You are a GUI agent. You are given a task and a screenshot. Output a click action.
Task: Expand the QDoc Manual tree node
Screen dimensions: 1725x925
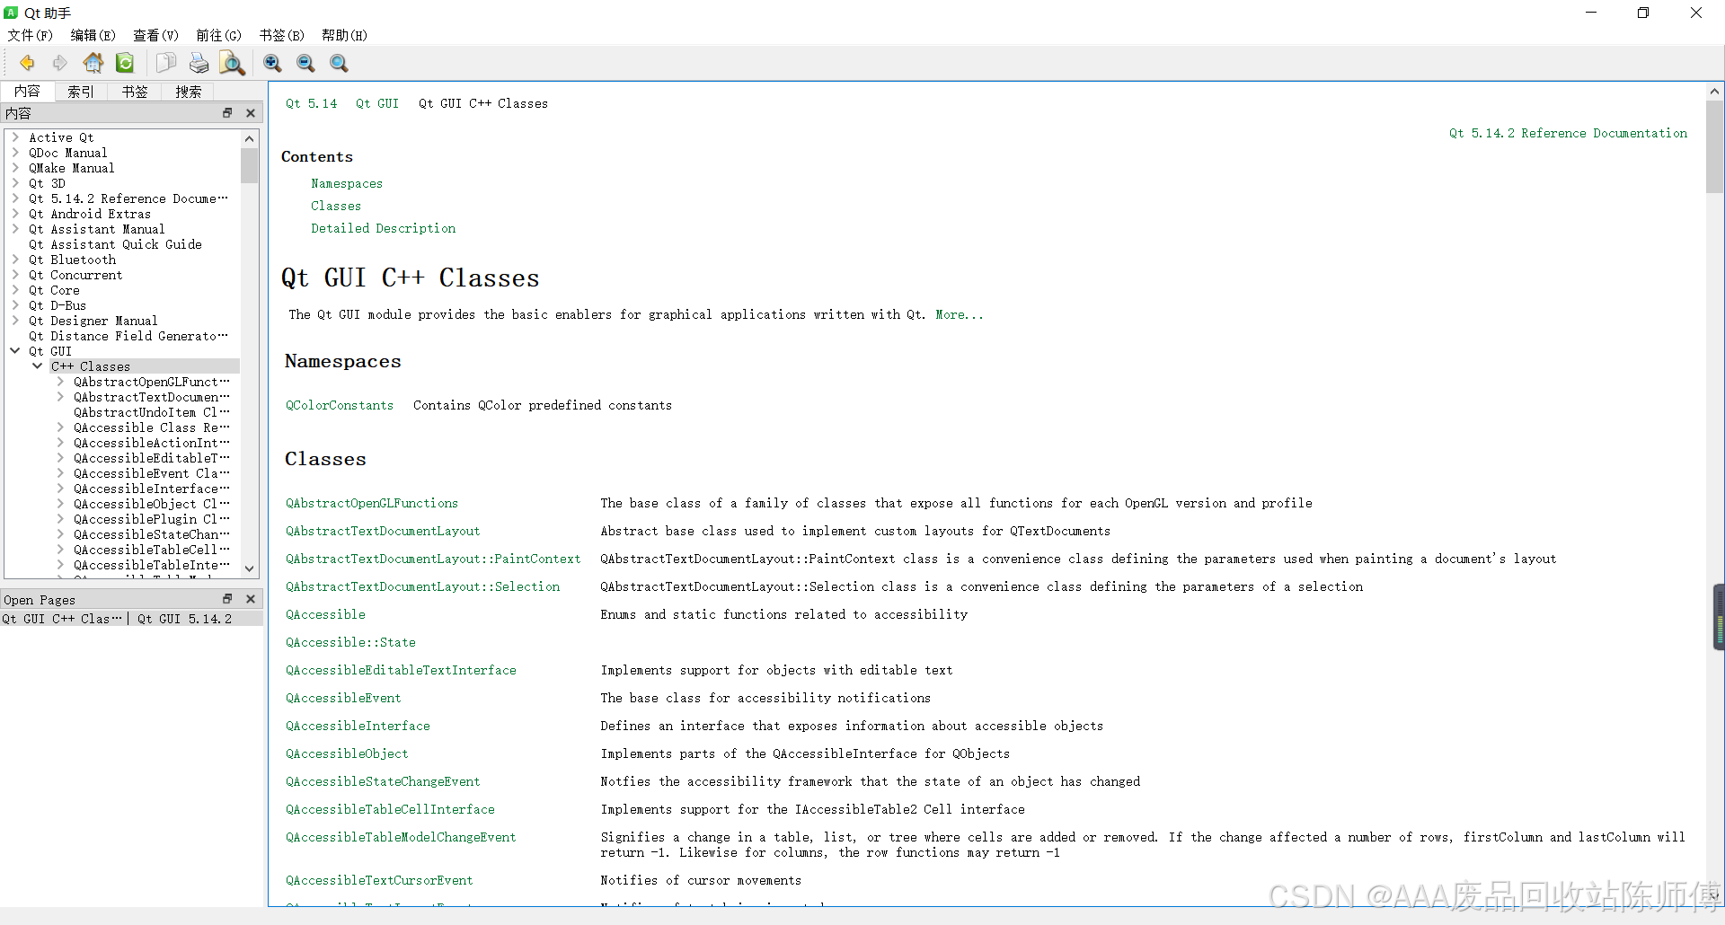[15, 153]
